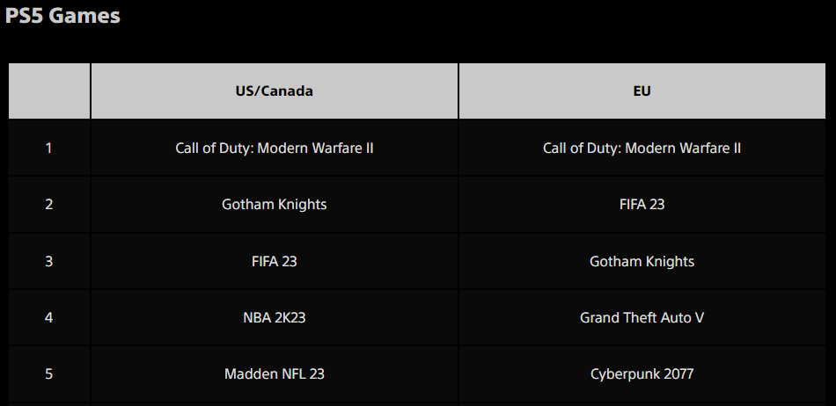Click the Cyberpunk 2077 entry
The image size is (836, 406).
(642, 373)
